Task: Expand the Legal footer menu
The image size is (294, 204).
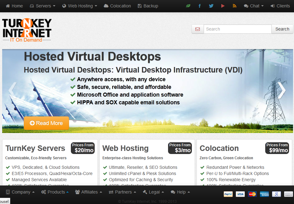Action: 153,192
